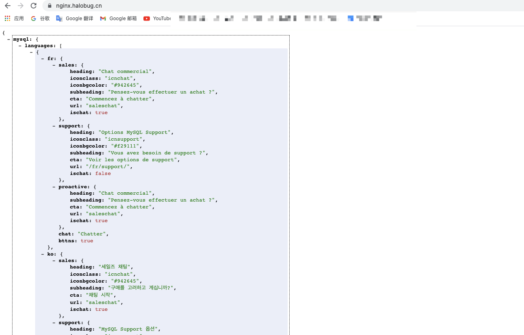Viewport: 524px width, 335px height.
Task: Click the chat value "Chatter"
Action: tap(92, 234)
